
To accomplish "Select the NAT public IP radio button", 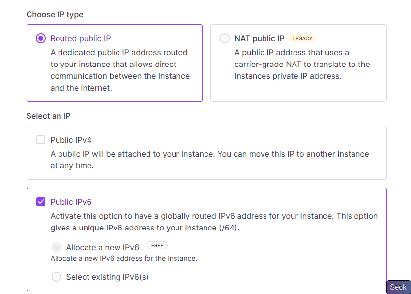I will [x=225, y=38].
